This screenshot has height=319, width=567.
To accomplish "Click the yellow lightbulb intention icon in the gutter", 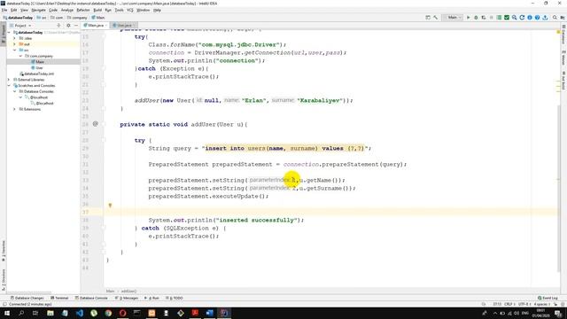I will pos(110,205).
